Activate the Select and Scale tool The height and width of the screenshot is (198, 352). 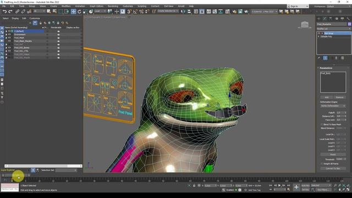pyautogui.click(x=85, y=12)
